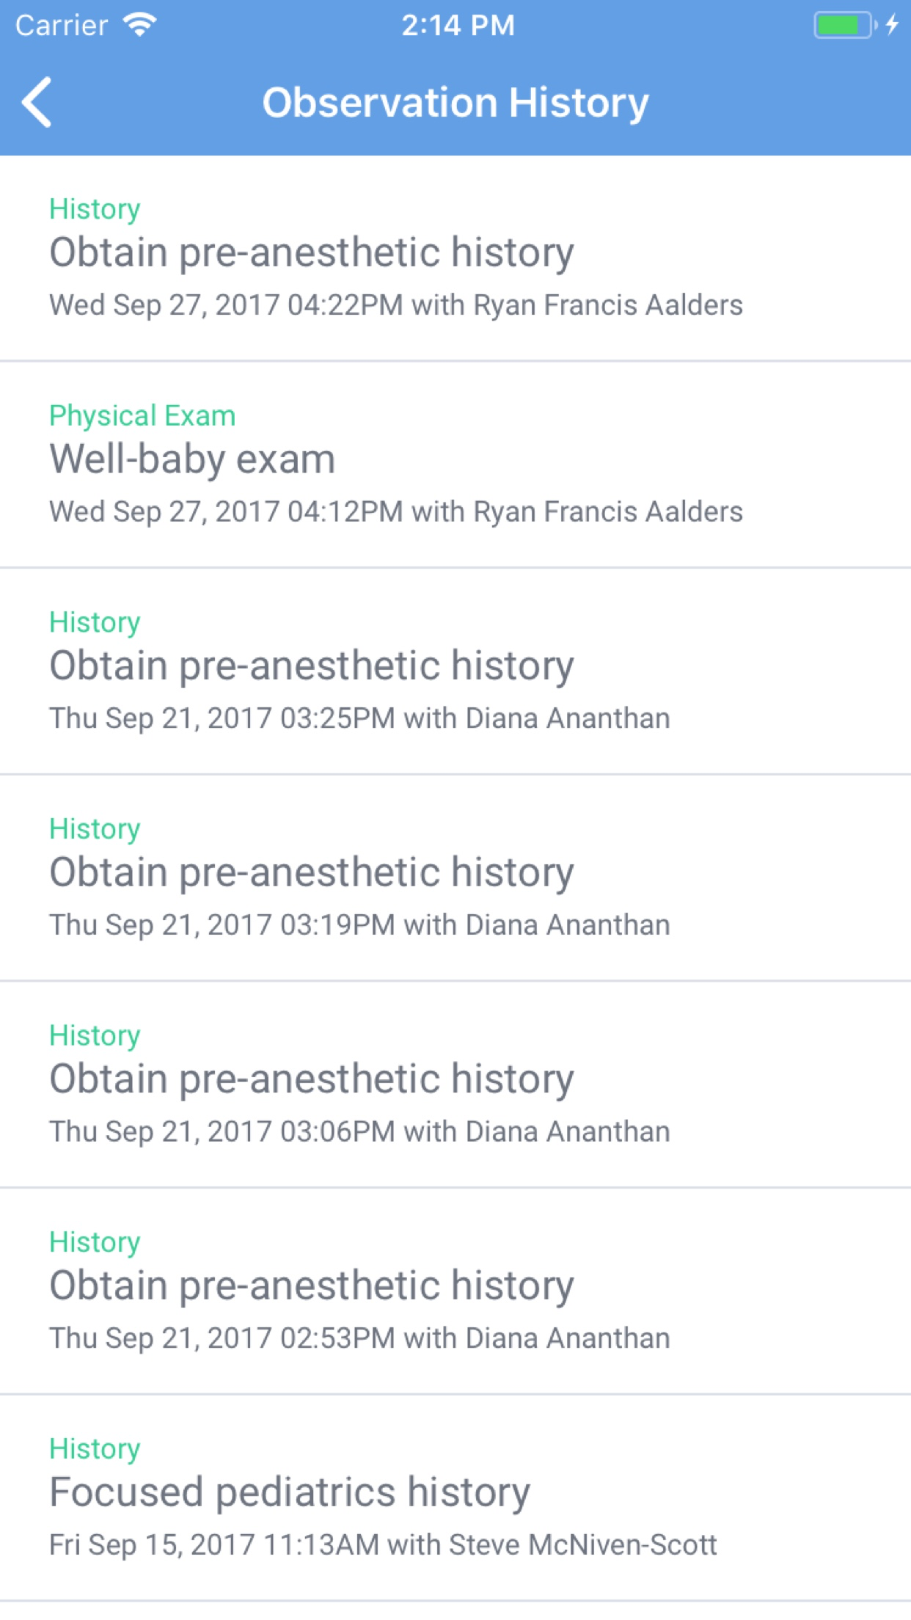Open the 03:19PM entry with Diana Ananthan

tap(311, 871)
